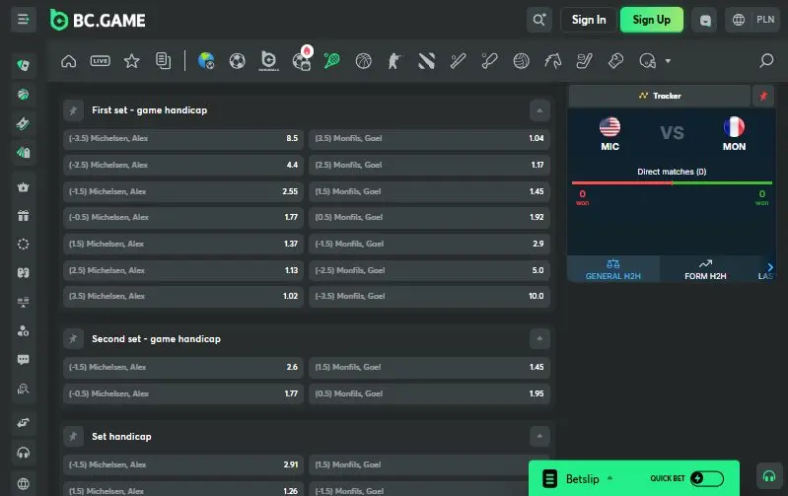Open favorites star in sports bar
This screenshot has width=788, height=496.
click(x=131, y=61)
